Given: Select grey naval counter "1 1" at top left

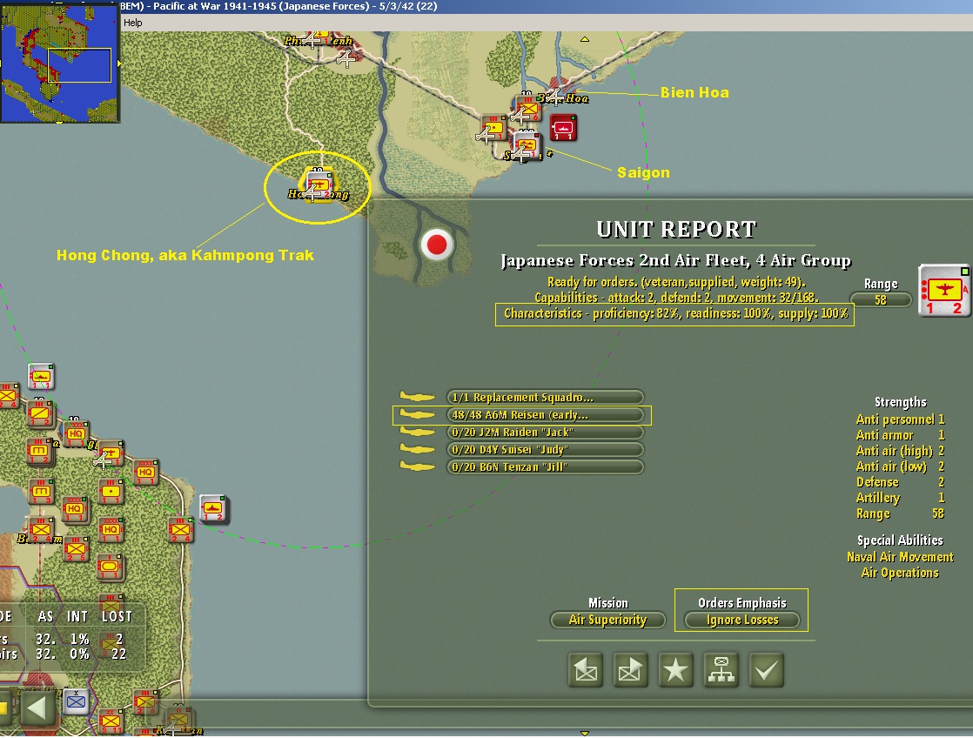Looking at the screenshot, I should [x=42, y=377].
